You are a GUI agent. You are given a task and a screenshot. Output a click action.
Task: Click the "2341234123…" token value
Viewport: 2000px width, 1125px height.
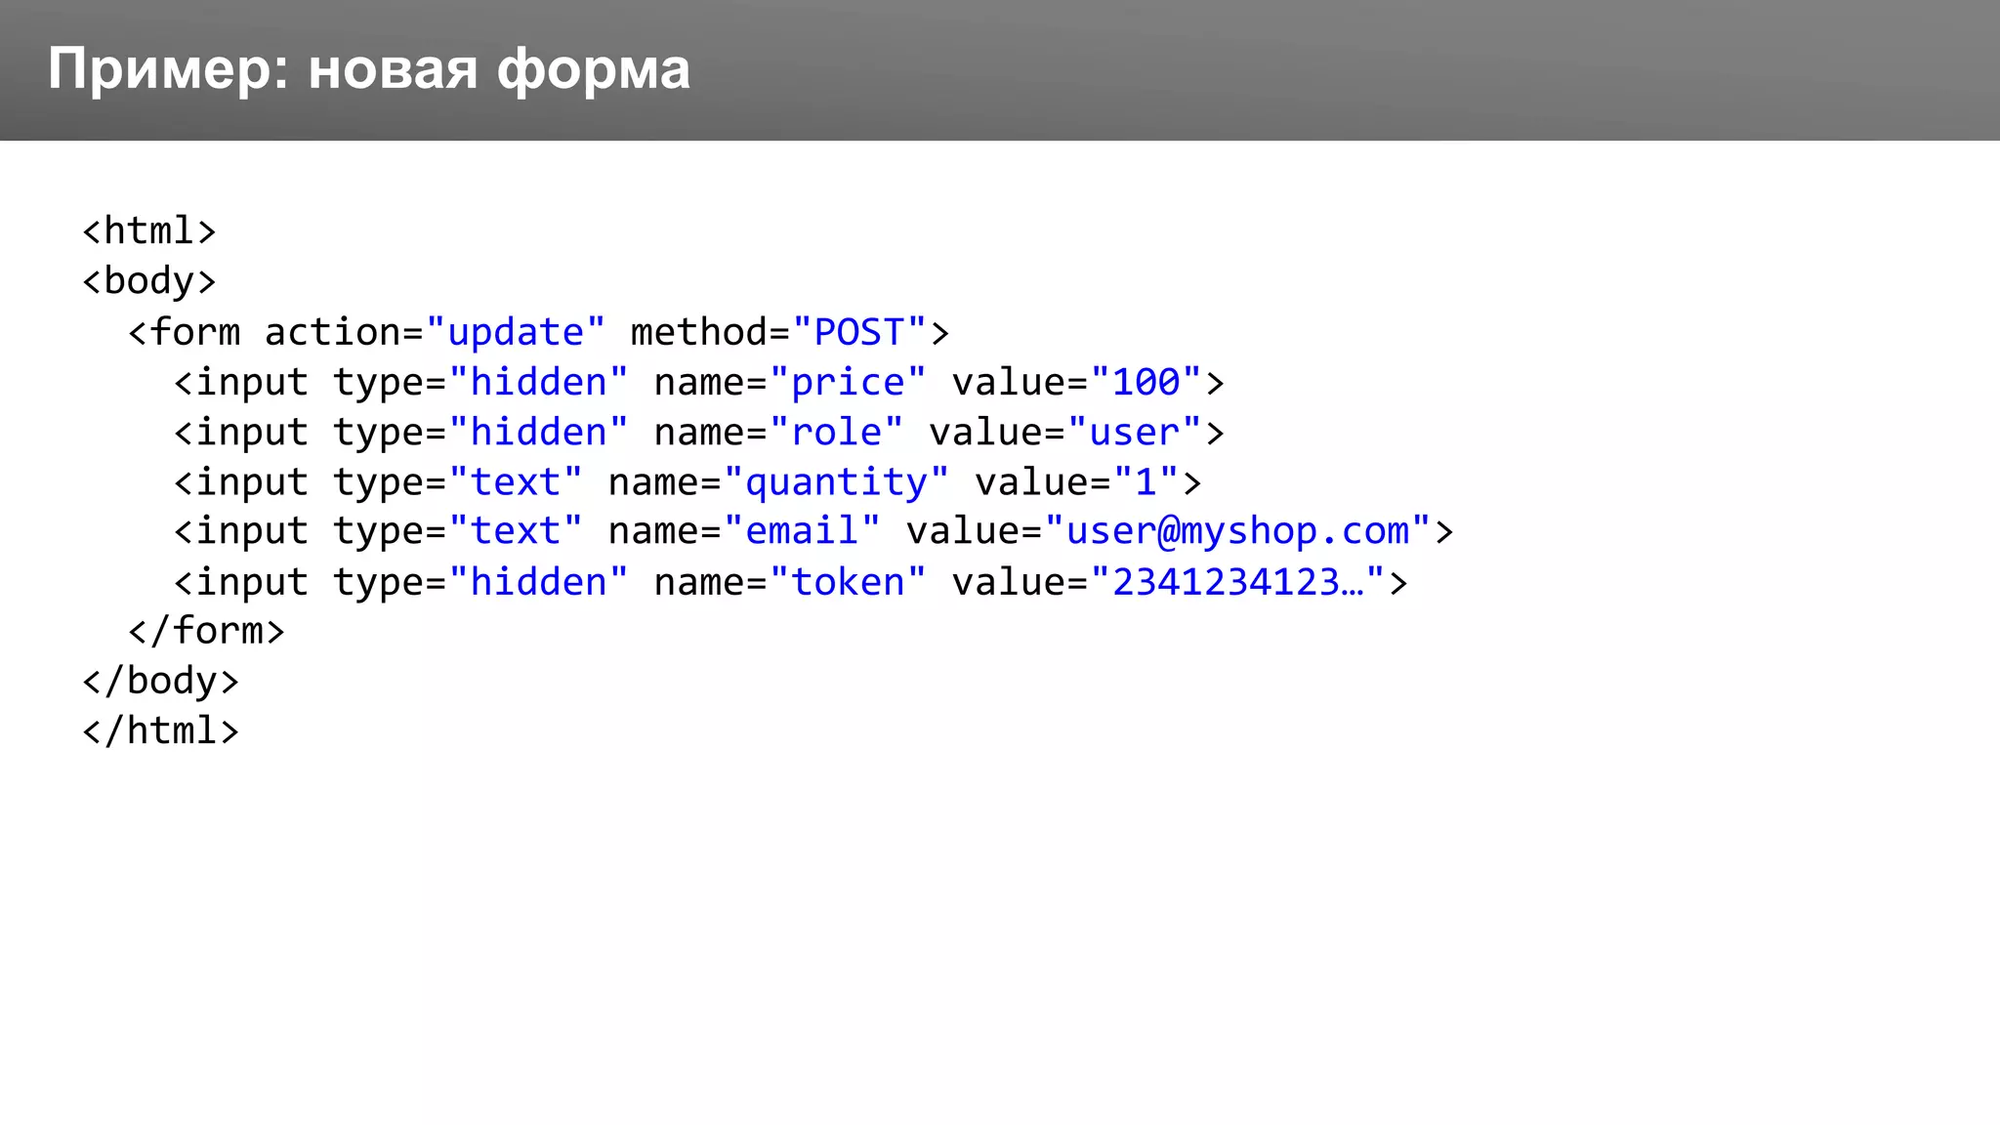point(1237,583)
